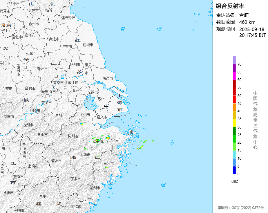
Task: Click the 金华市 city label
Action: click(x=85, y=155)
